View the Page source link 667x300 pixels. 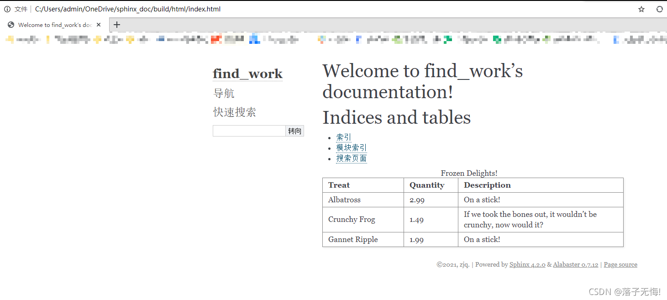(620, 264)
